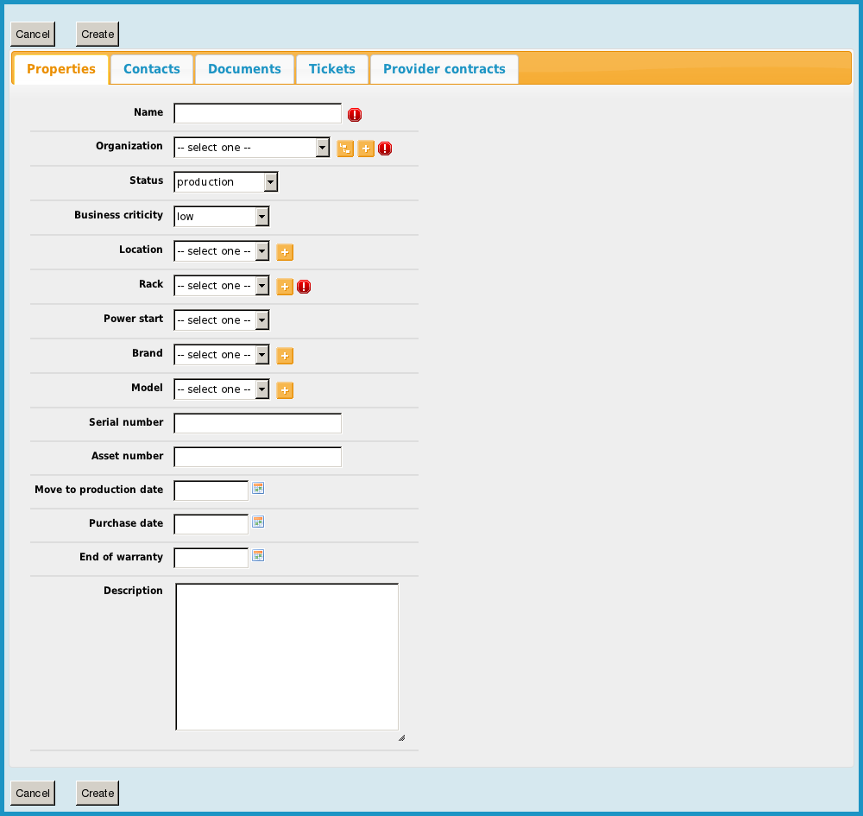Add a new Location with plus icon
The height and width of the screenshot is (816, 863).
[285, 252]
